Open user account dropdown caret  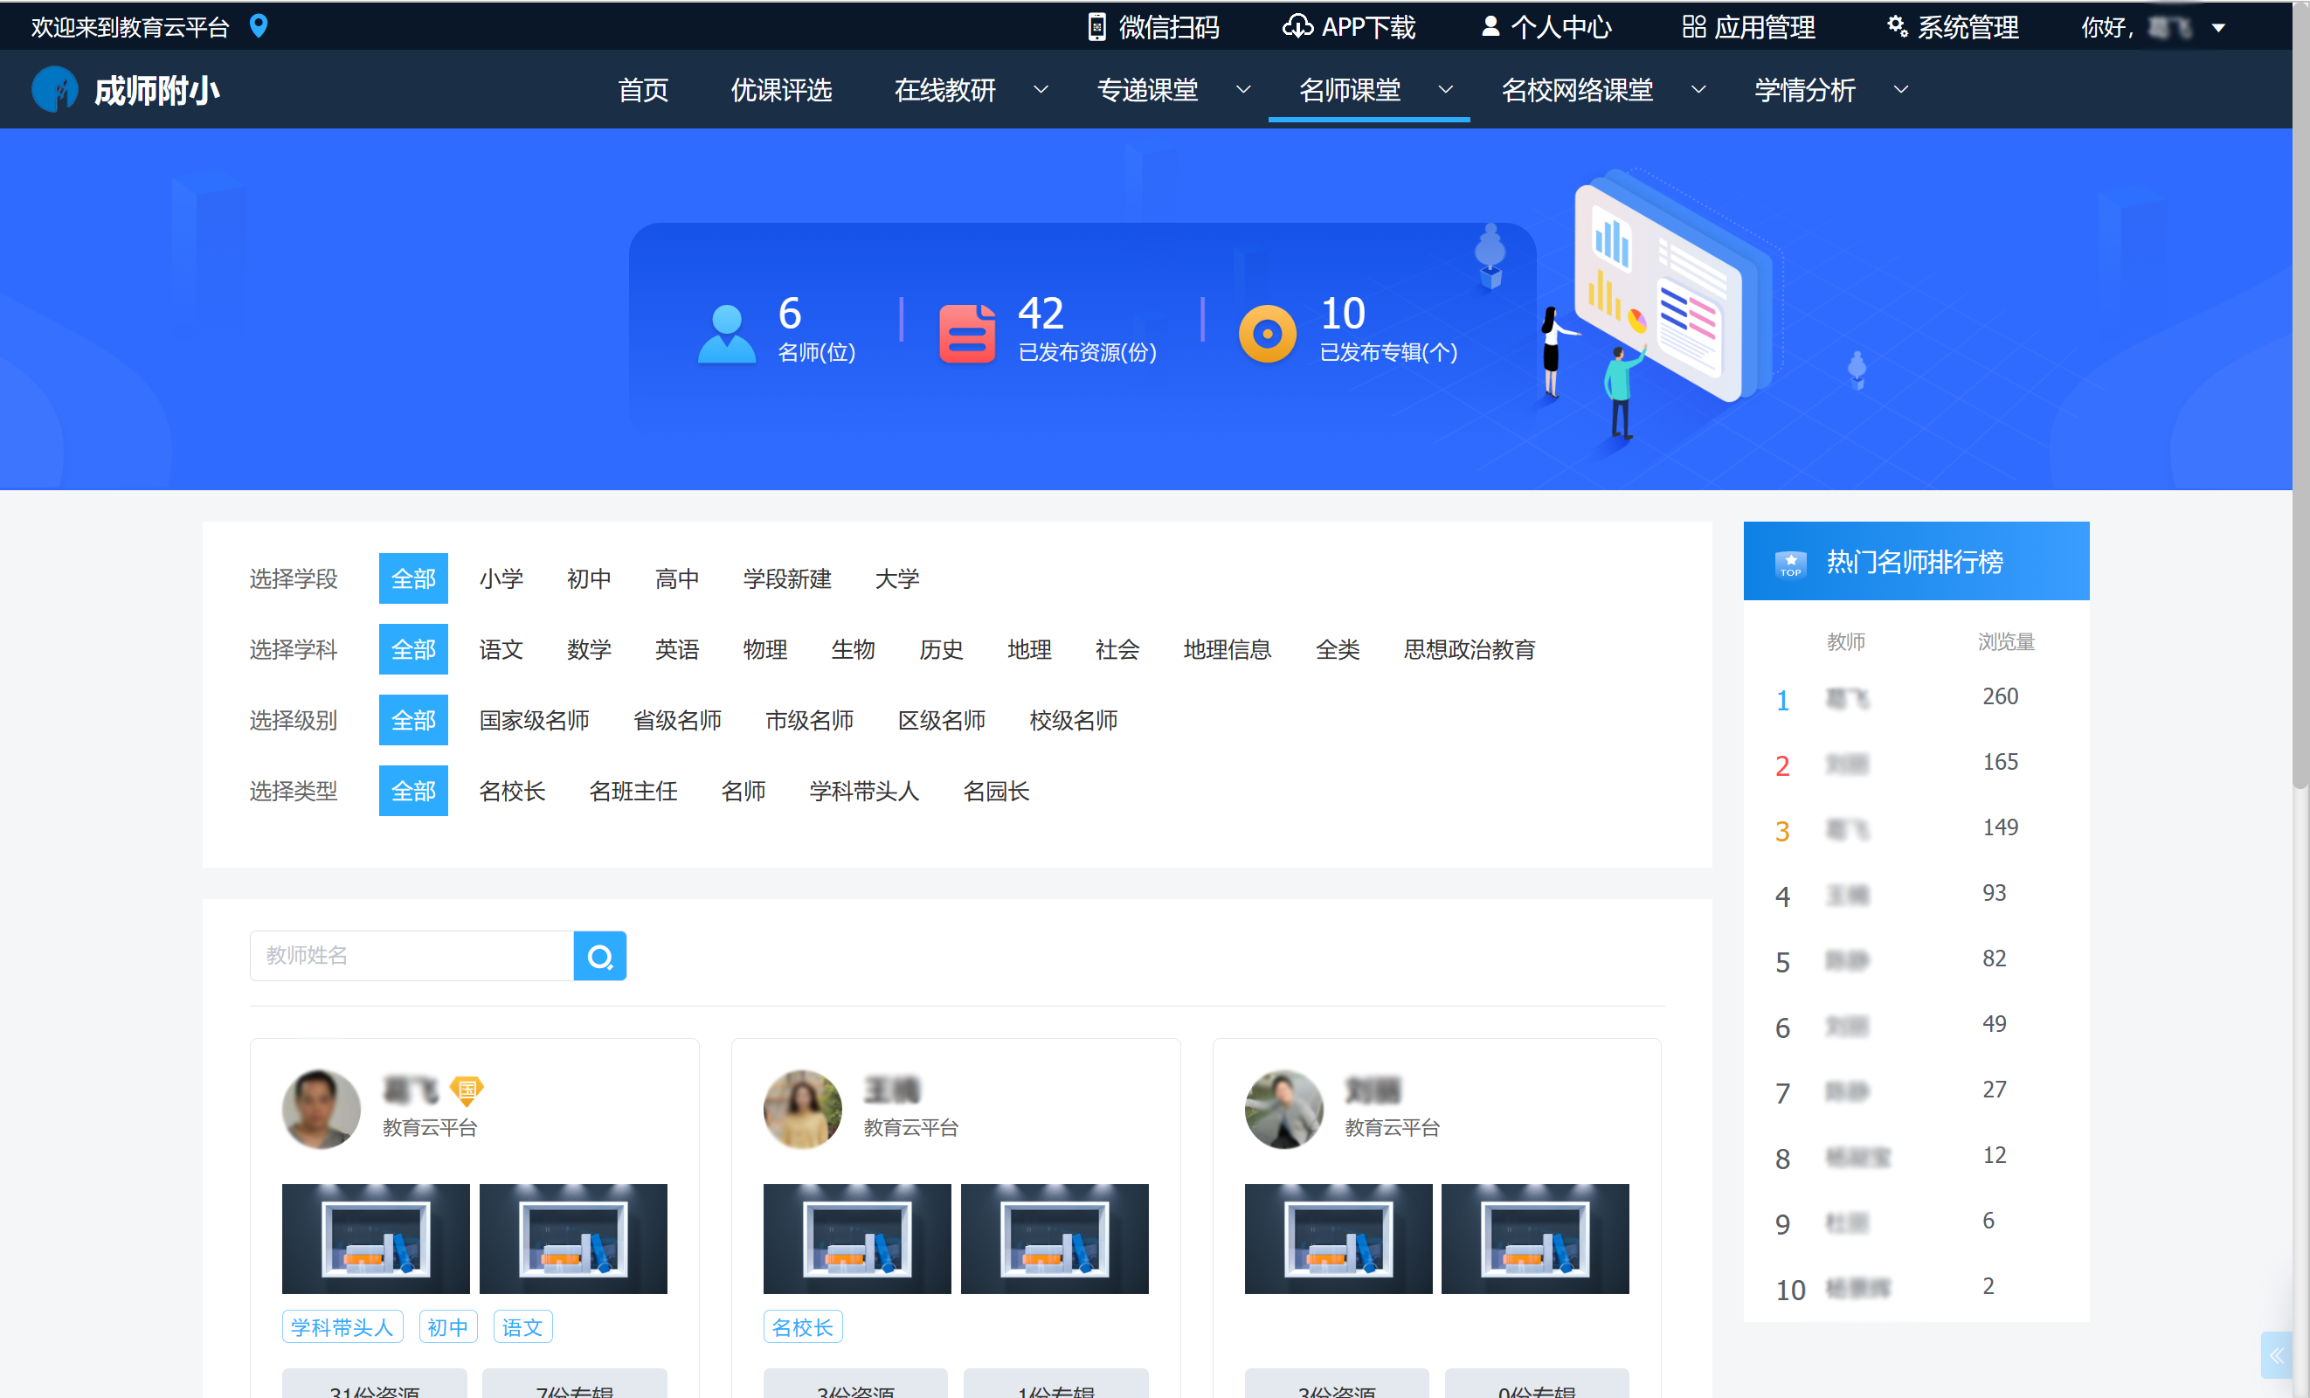(x=2218, y=28)
